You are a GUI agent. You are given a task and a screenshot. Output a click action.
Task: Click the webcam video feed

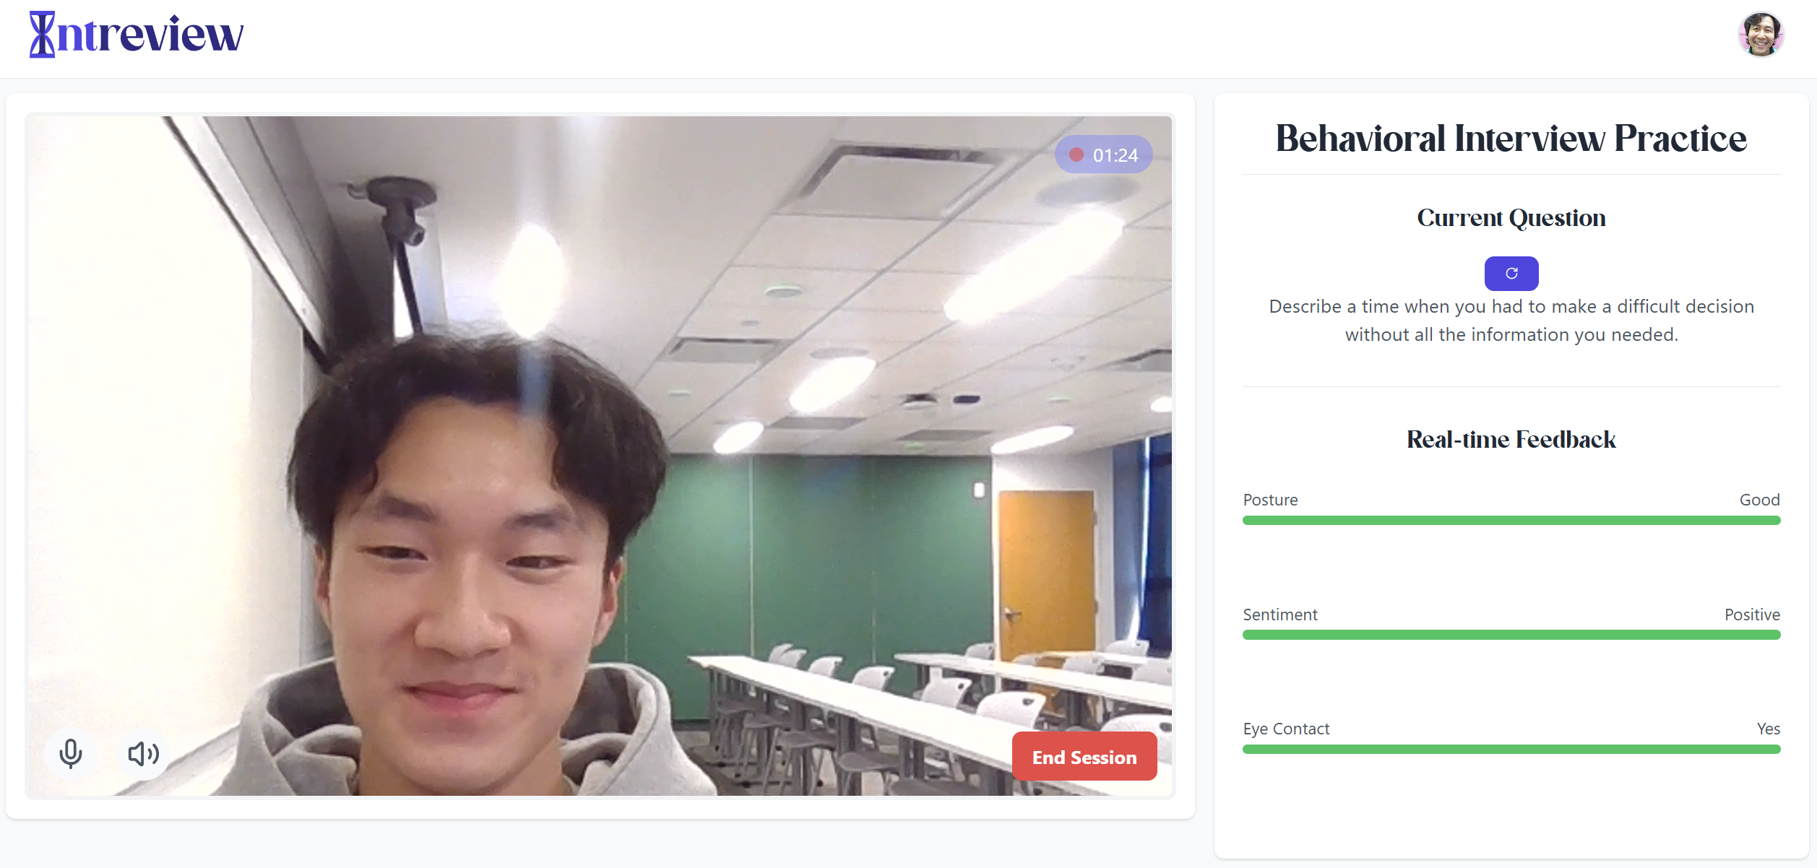click(600, 455)
